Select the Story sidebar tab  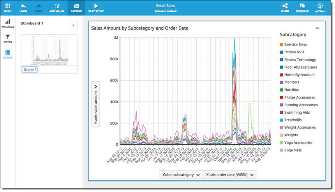tap(8, 54)
